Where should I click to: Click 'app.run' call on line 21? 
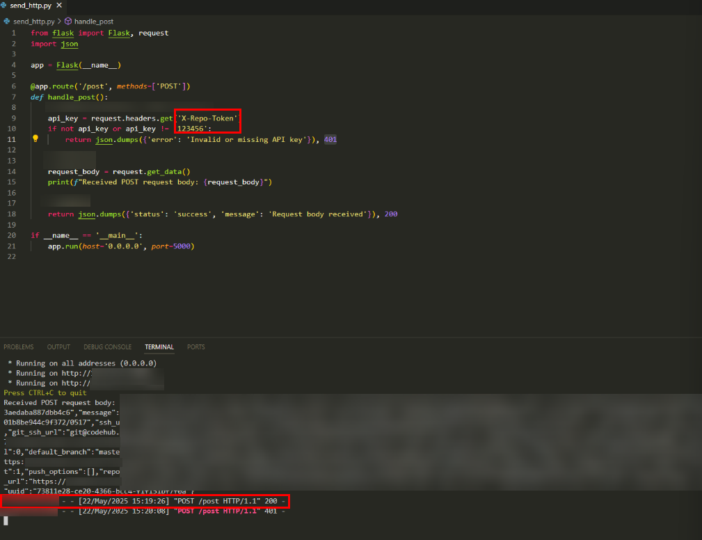63,246
